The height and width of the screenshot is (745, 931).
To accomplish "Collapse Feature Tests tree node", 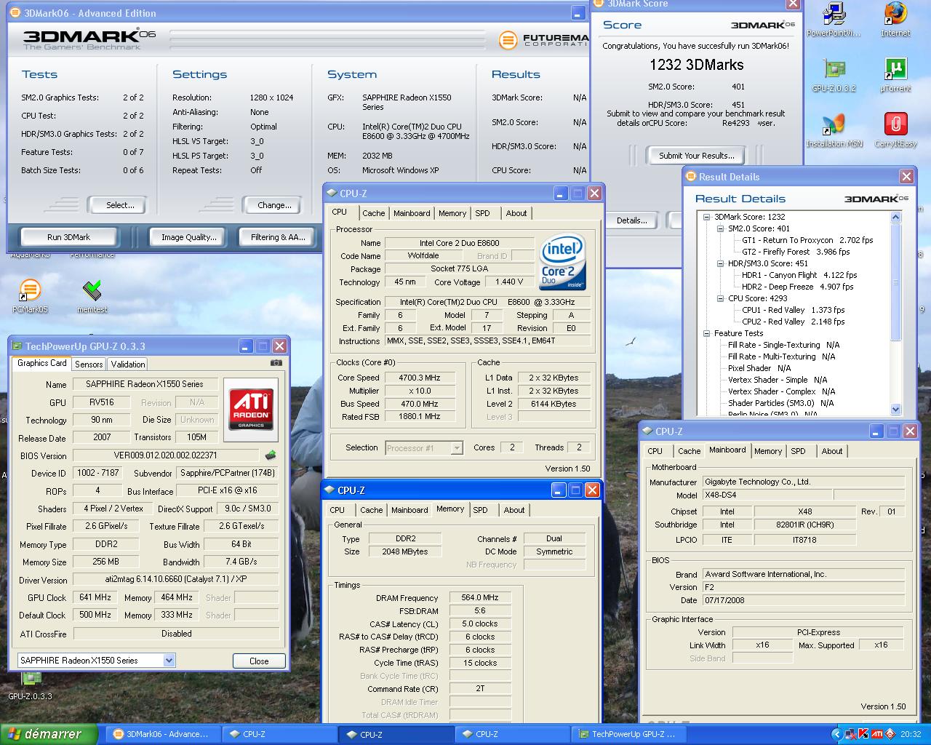I will (706, 333).
